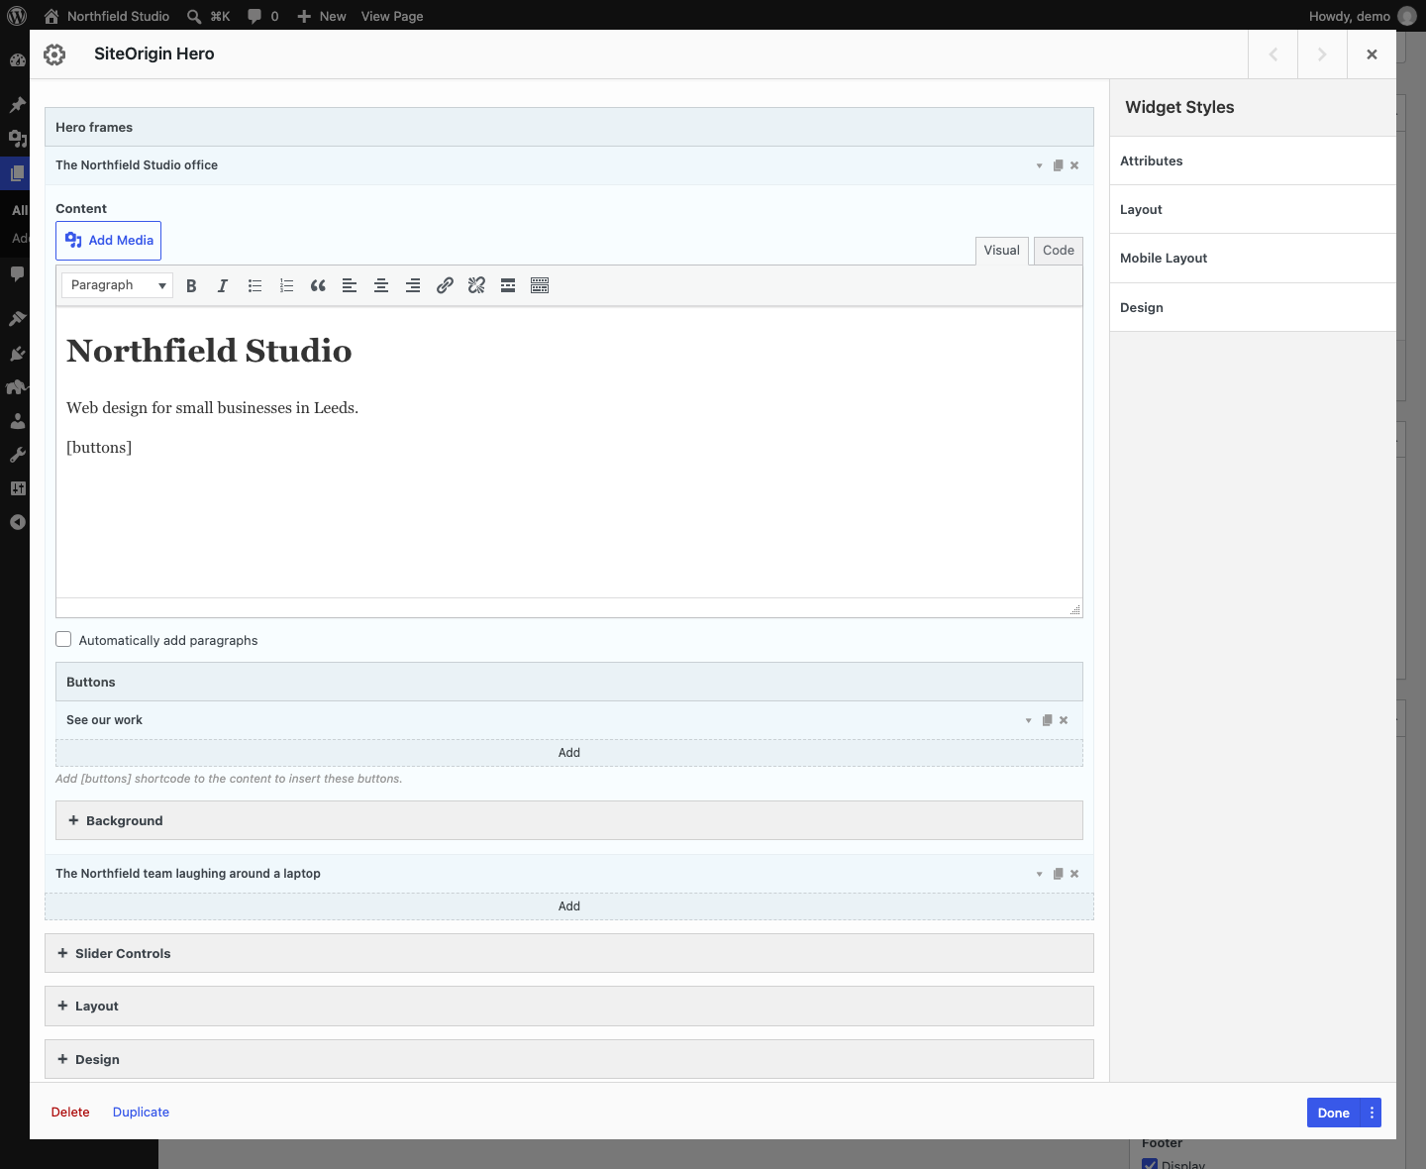Insert a bulleted list

pyautogui.click(x=255, y=285)
